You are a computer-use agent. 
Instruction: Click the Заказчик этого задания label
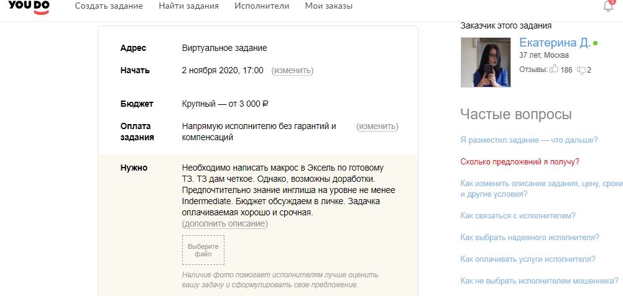505,26
